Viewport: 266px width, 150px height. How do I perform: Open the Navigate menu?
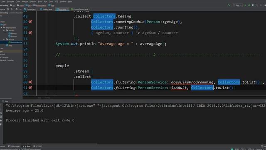pyautogui.click(x=10, y=2)
